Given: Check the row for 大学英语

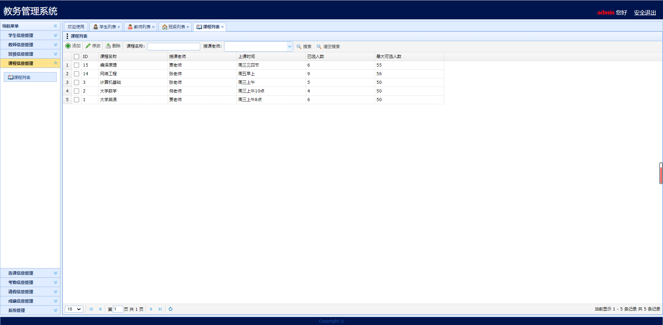Looking at the screenshot, I should [77, 100].
